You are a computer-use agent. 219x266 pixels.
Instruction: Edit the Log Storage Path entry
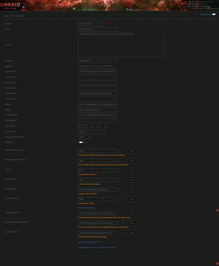tap(122, 233)
